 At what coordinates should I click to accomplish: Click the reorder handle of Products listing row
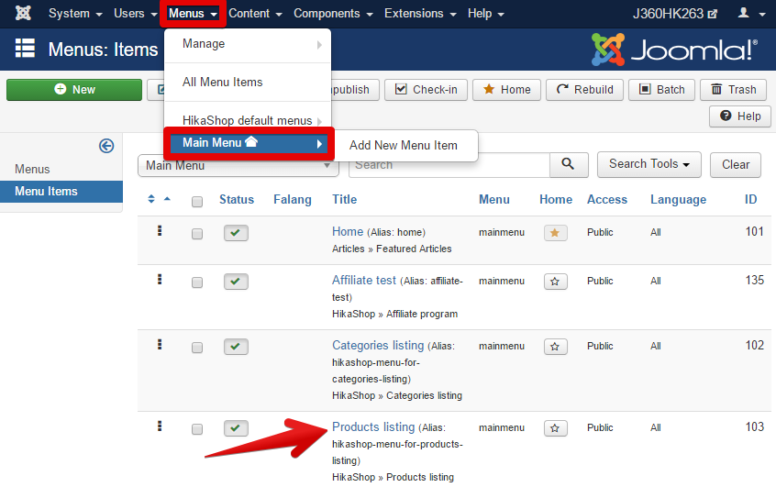pyautogui.click(x=160, y=426)
